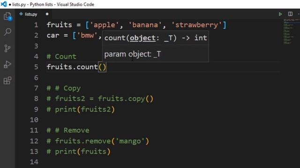This screenshot has height=168, width=300.
Task: Click the Python file icon on lists.py tab
Action: (x=21, y=14)
